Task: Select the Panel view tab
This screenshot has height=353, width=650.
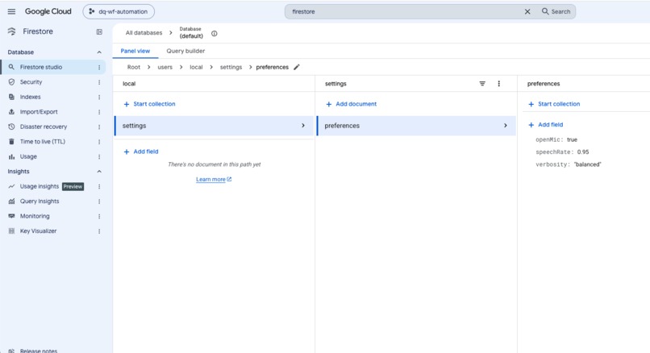Action: click(x=135, y=51)
